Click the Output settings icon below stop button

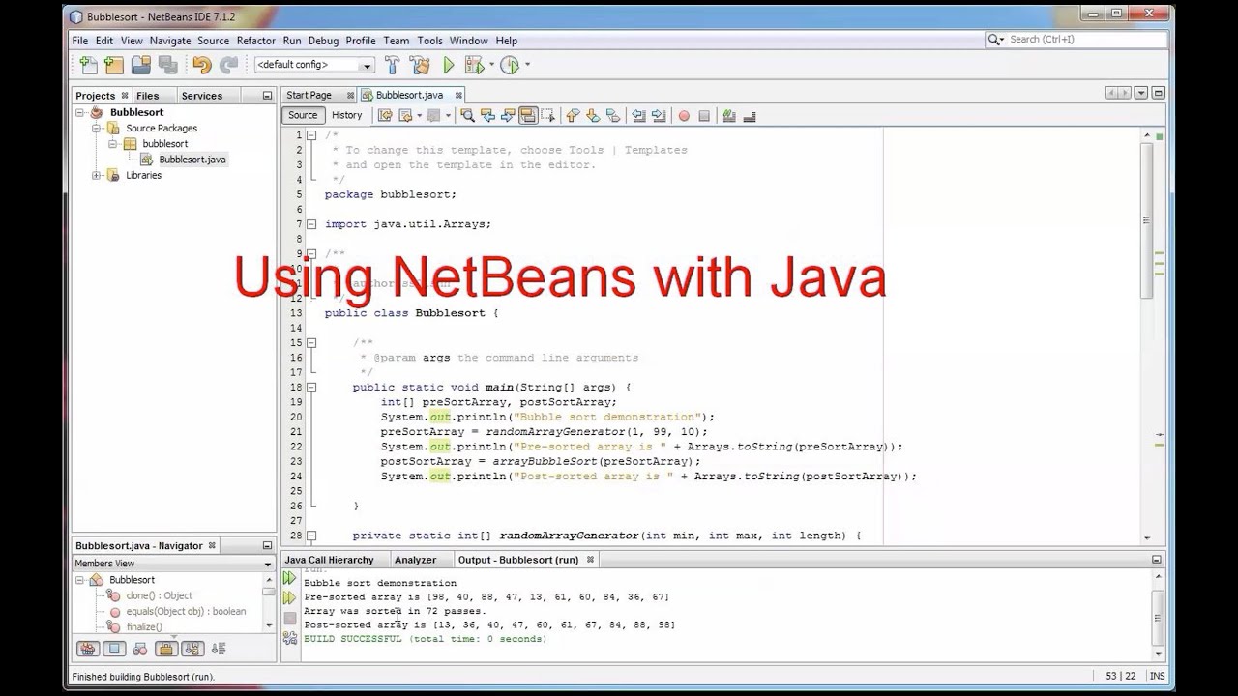[x=289, y=638]
